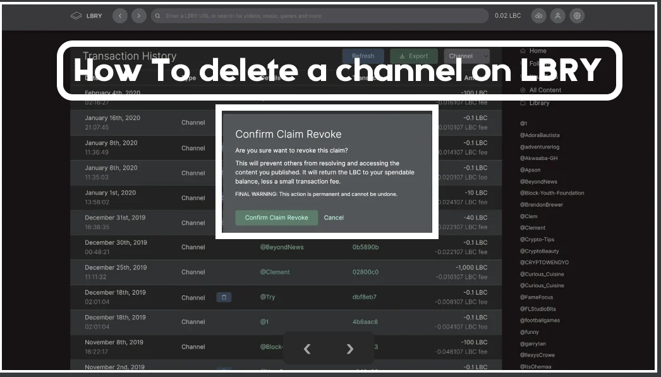Open @CryptoBeauty in sidebar list
661x377 pixels.
tap(539, 251)
